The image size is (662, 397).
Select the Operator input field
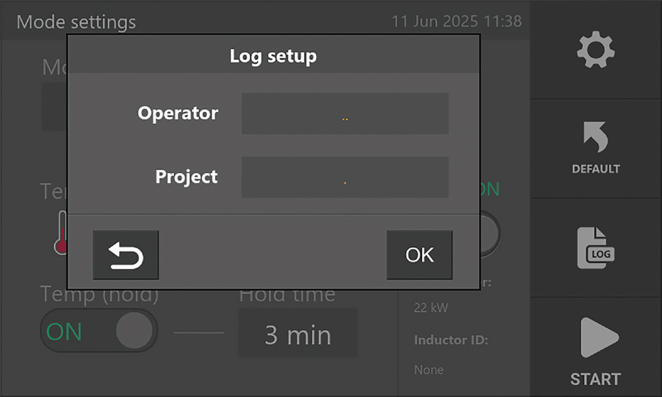tap(345, 114)
